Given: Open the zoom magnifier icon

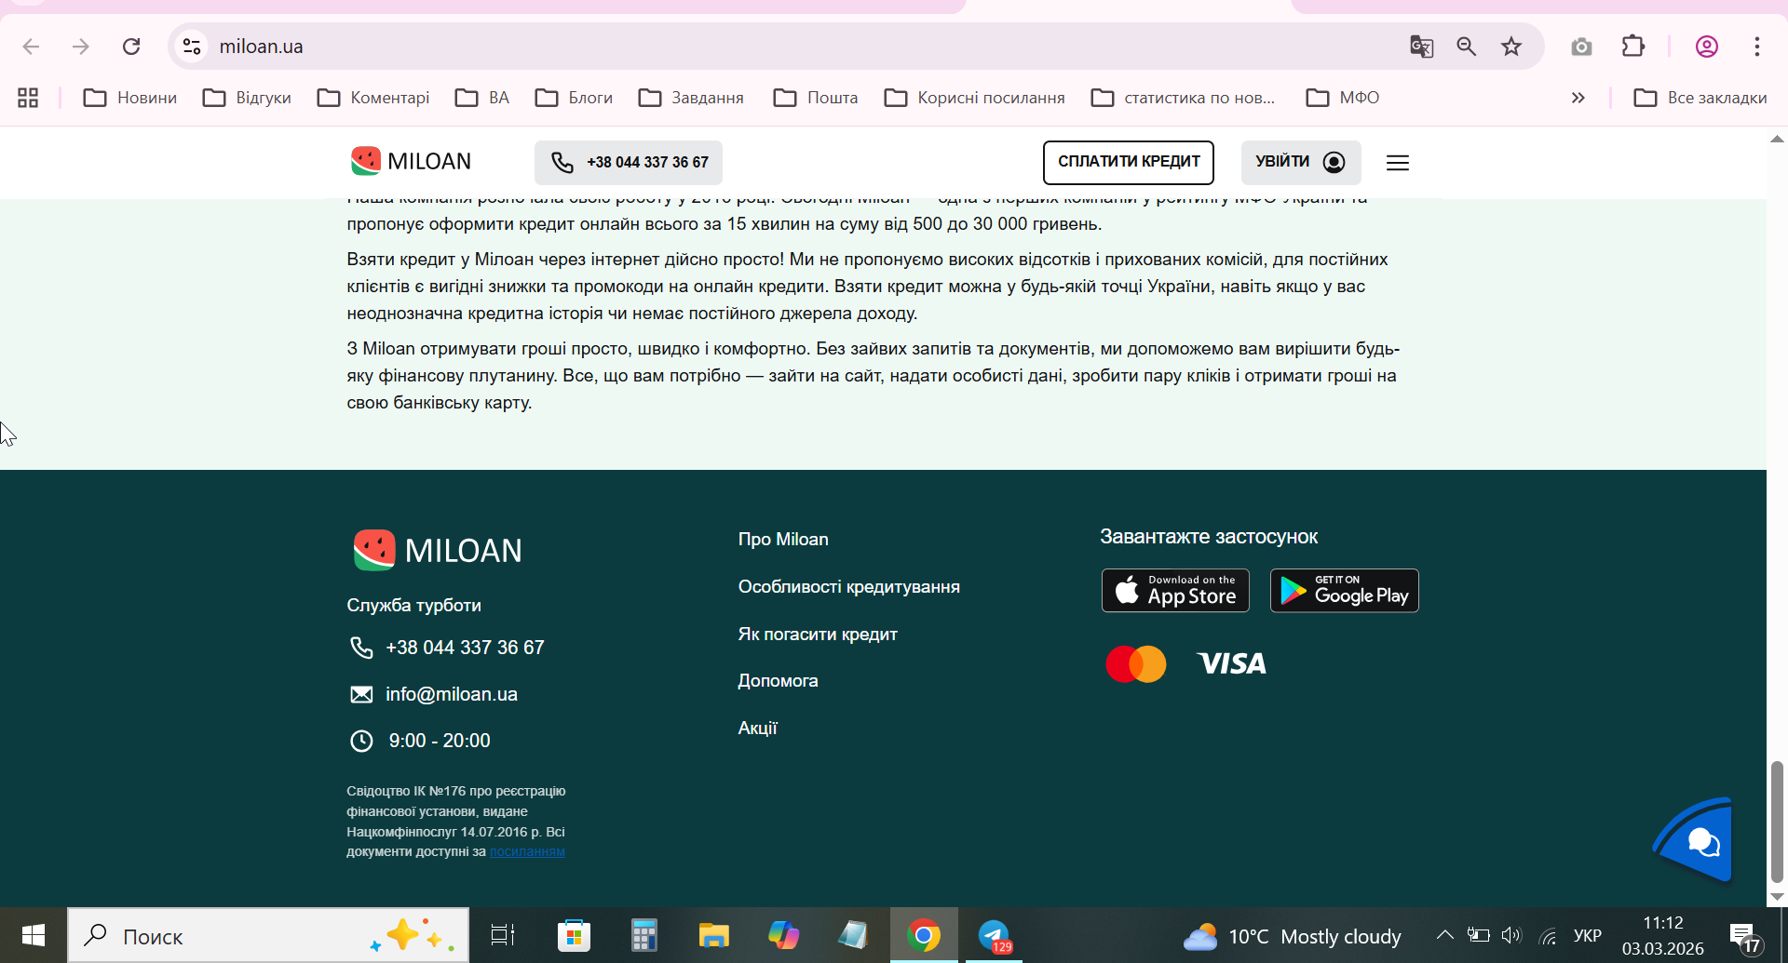Looking at the screenshot, I should tap(1467, 47).
